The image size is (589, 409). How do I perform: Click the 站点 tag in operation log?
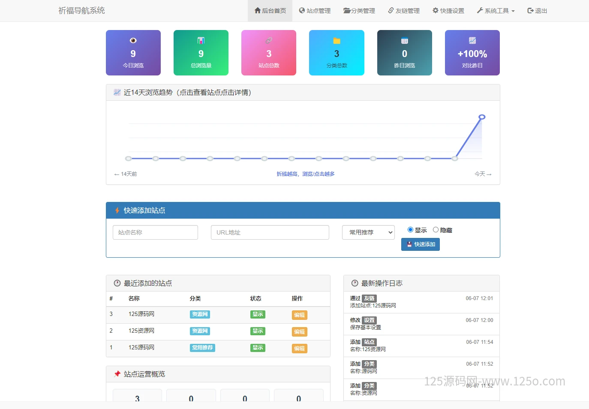tap(369, 342)
